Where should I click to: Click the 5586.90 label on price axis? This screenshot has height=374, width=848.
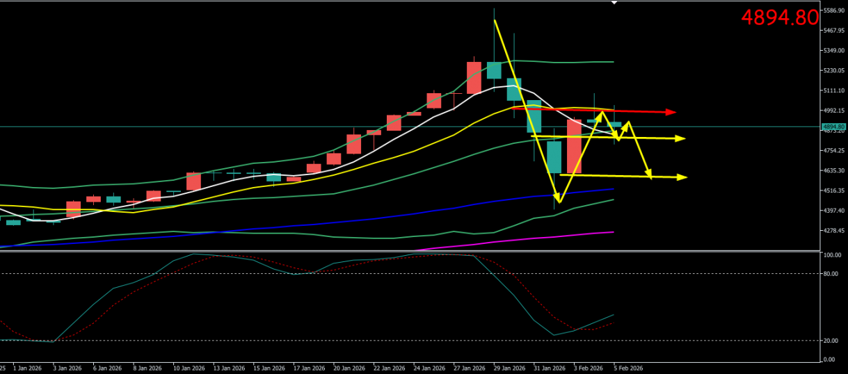[x=833, y=11]
